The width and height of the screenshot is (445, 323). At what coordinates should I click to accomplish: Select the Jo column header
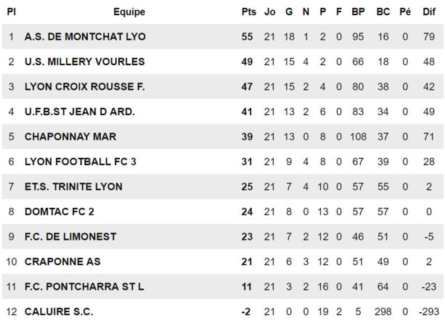tap(270, 12)
